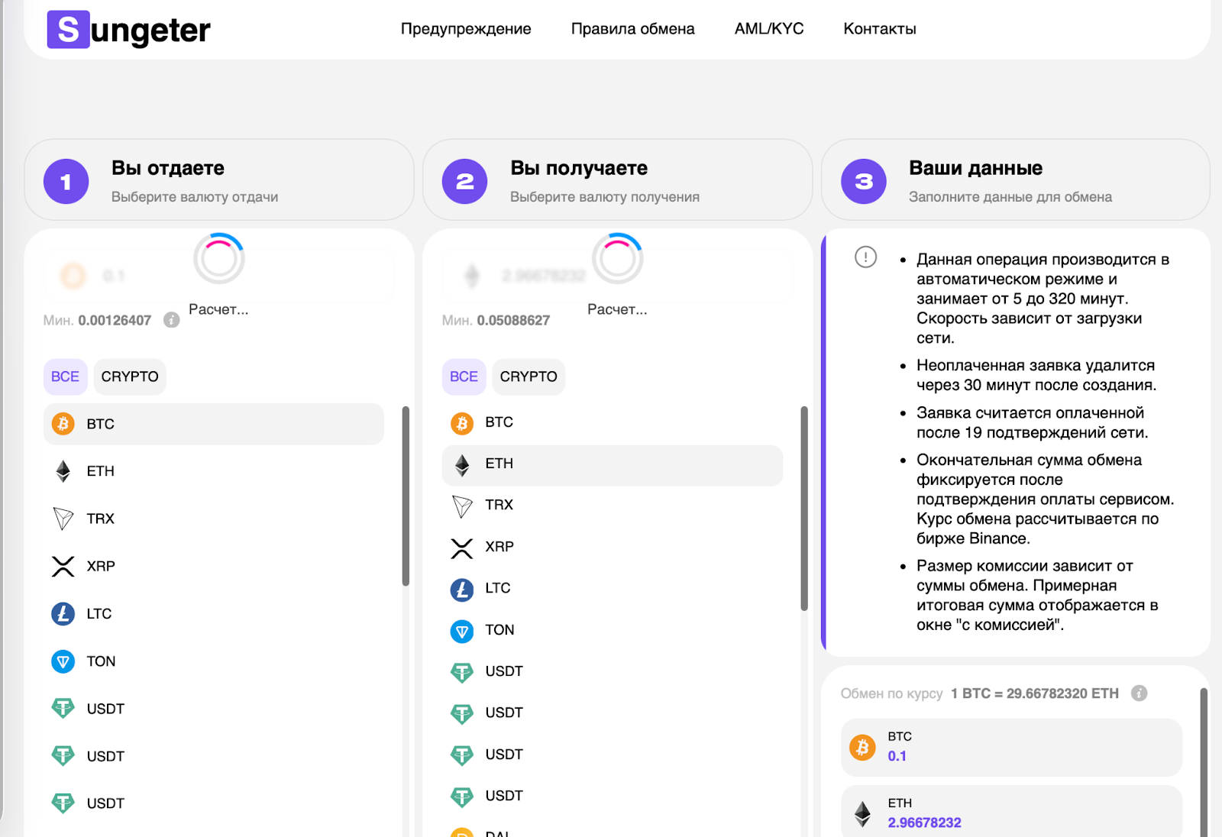Pick LTC icon in receive list

(x=462, y=589)
